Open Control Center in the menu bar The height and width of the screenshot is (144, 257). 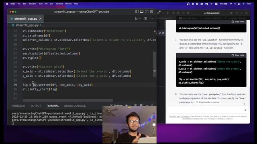click(x=239, y=4)
